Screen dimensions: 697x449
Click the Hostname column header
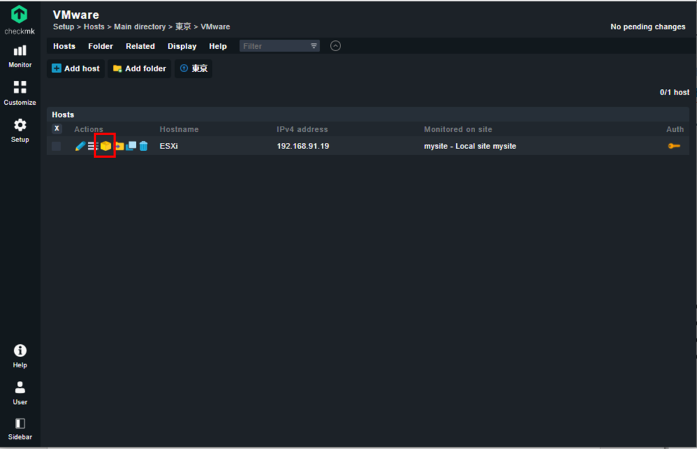pos(179,129)
